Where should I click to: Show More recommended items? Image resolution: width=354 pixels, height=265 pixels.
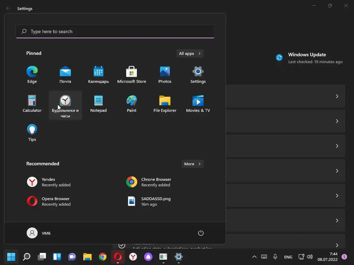click(x=192, y=164)
